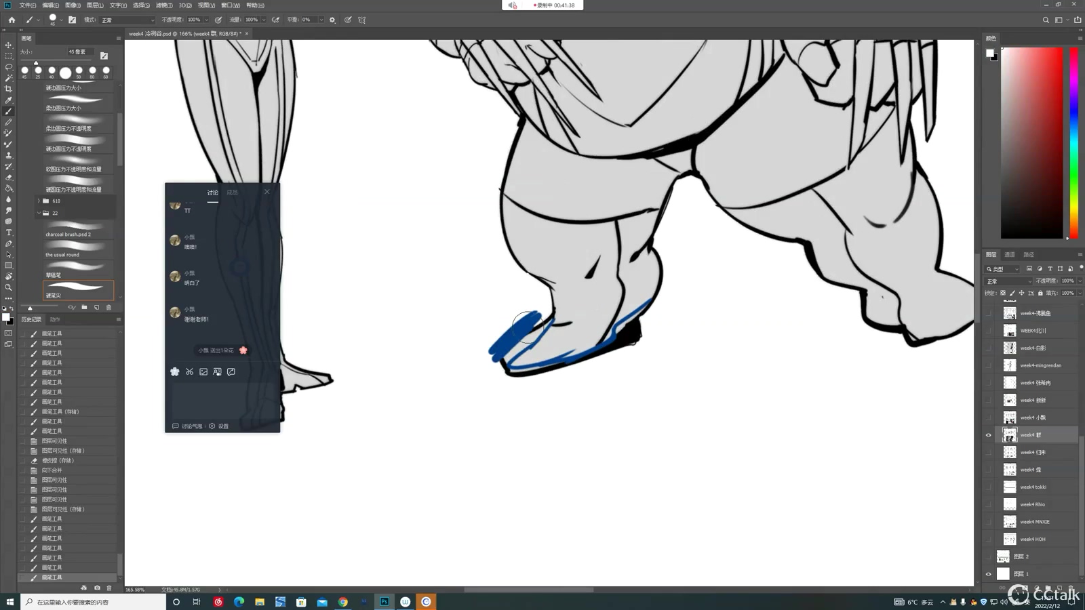Open the blend mode 正常 dropdown in options bar
This screenshot has width=1085, height=610.
click(127, 20)
